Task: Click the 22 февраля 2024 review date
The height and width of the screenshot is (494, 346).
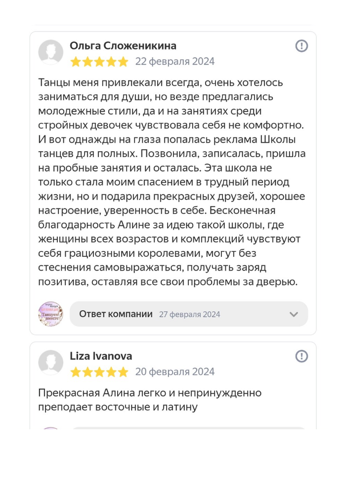Action: 175,61
